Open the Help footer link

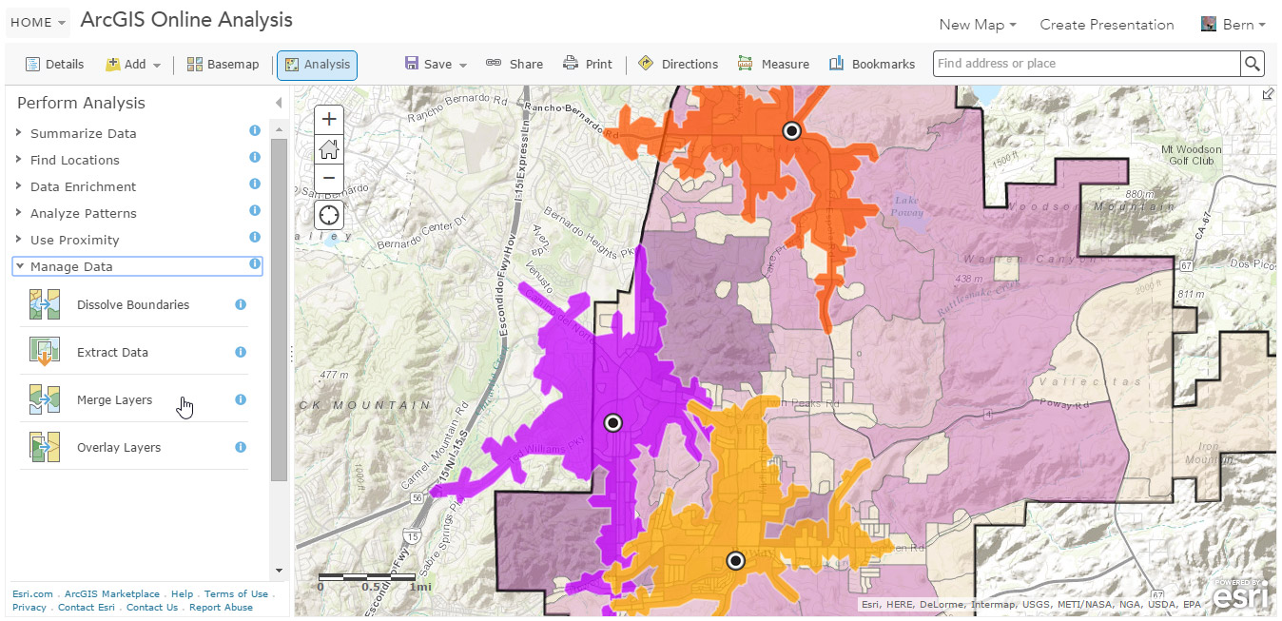point(182,594)
